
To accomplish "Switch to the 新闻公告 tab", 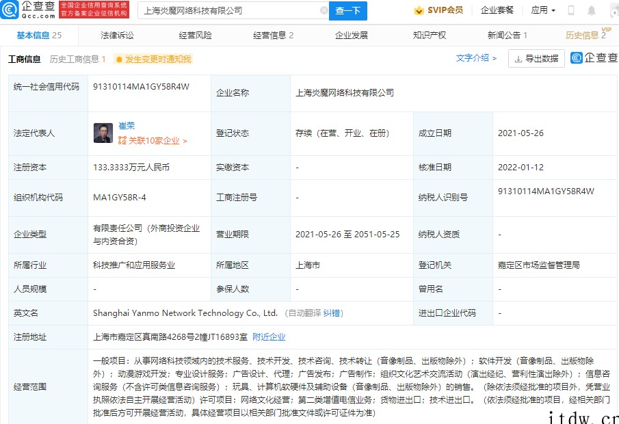I will 508,36.
